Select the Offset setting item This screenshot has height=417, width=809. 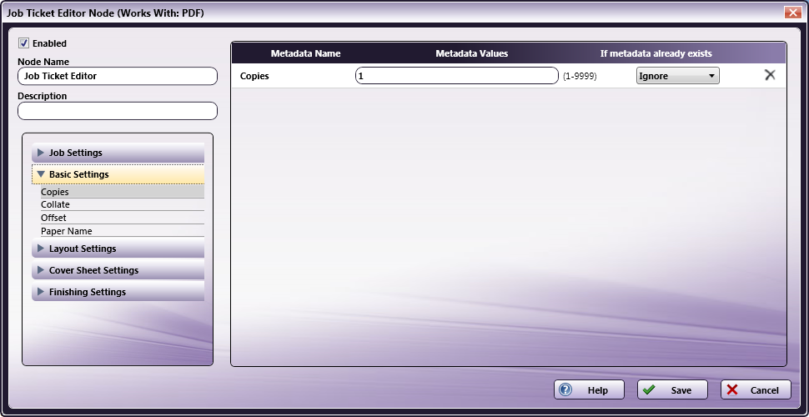(x=53, y=218)
